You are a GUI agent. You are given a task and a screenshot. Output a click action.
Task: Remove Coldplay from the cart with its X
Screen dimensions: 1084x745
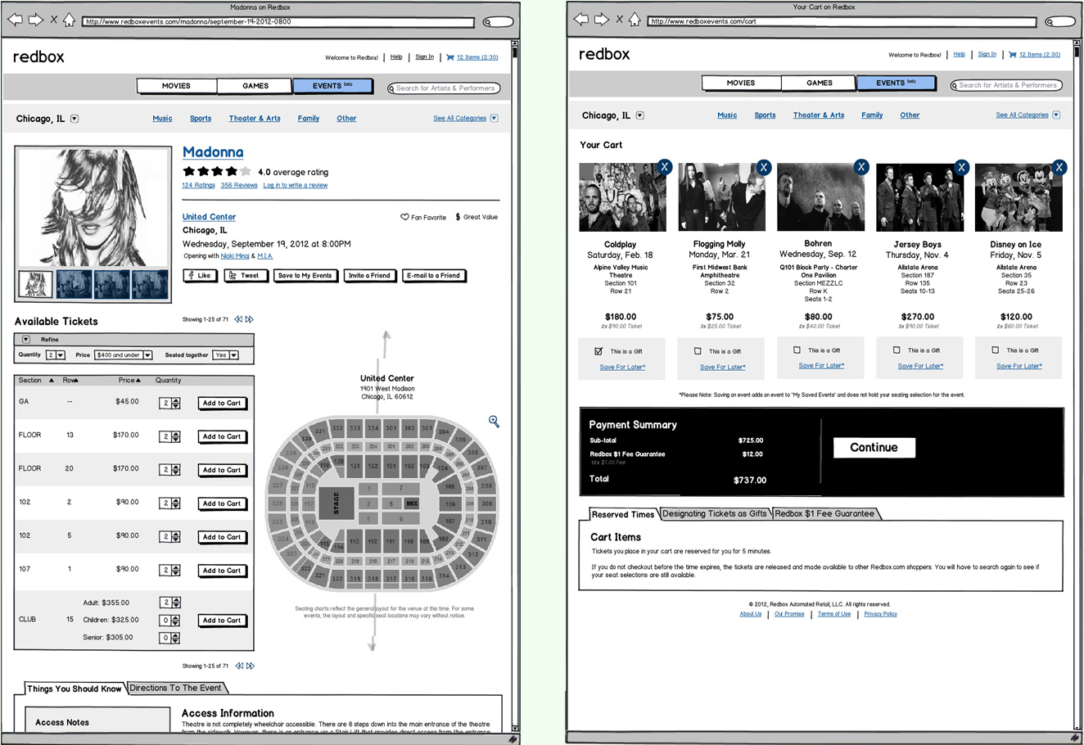tap(664, 167)
